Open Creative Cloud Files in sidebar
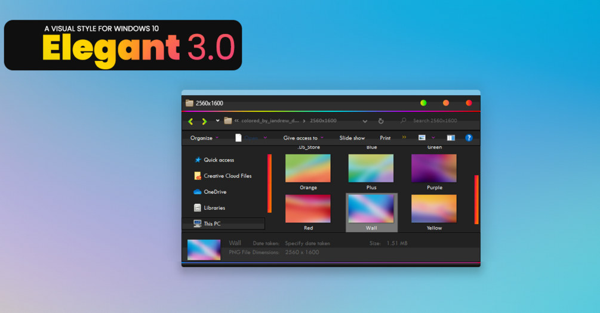600x313 pixels. 223,176
